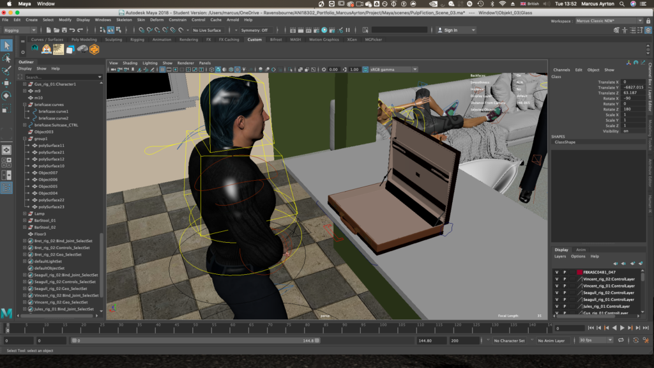Click the Sign In button

pos(455,30)
